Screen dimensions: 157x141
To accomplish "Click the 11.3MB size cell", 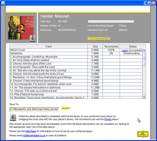I will 95,88.
